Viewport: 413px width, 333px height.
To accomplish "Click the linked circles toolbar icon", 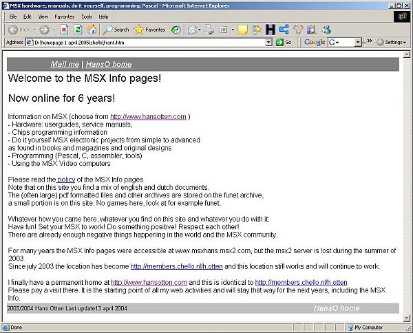I will coord(298,30).
